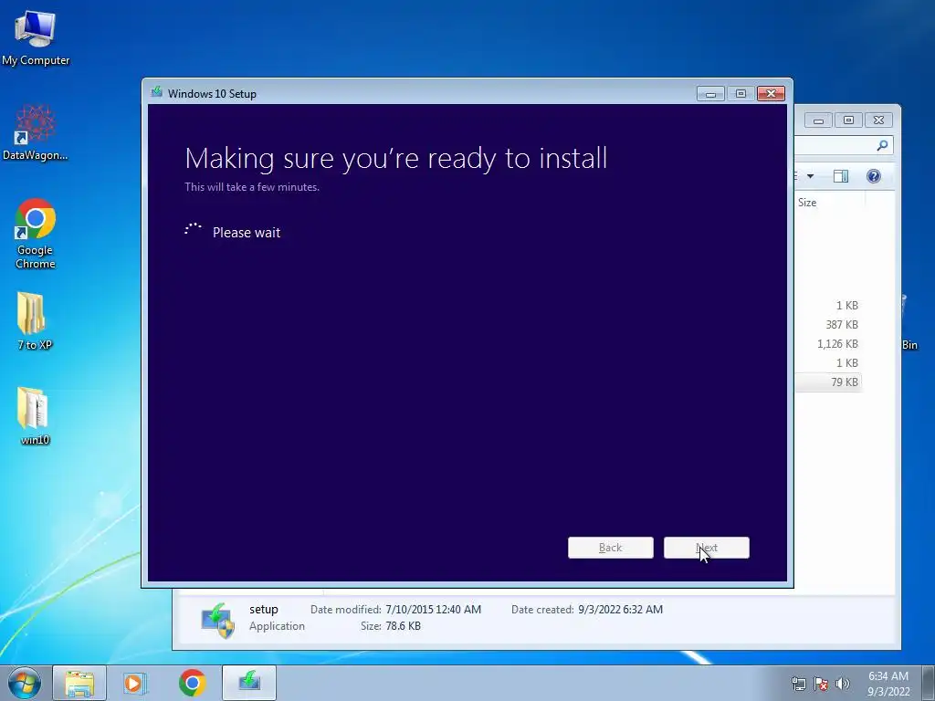
Task: Toggle the preview pane icon in Explorer
Action: point(841,176)
